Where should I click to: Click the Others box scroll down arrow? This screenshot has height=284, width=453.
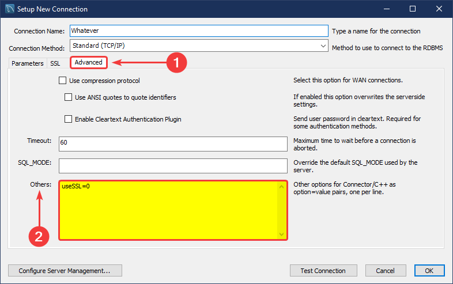tap(282, 234)
